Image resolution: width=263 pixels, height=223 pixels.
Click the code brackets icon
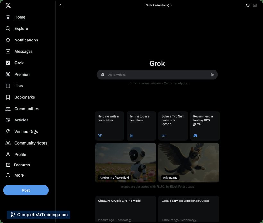163,136
